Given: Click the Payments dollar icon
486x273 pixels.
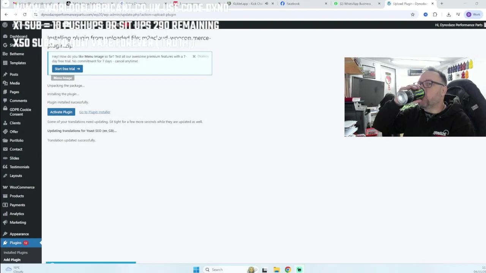Looking at the screenshot, I should pyautogui.click(x=5, y=205).
